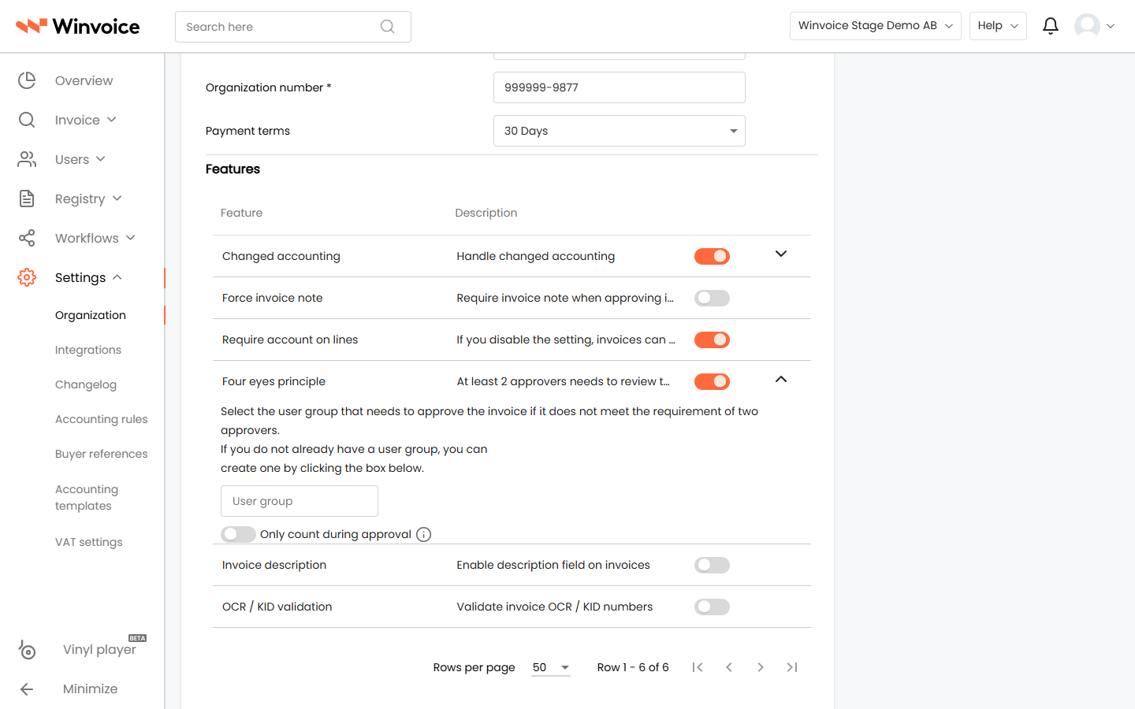Open the user avatar menu
This screenshot has width=1135, height=709.
coord(1095,26)
